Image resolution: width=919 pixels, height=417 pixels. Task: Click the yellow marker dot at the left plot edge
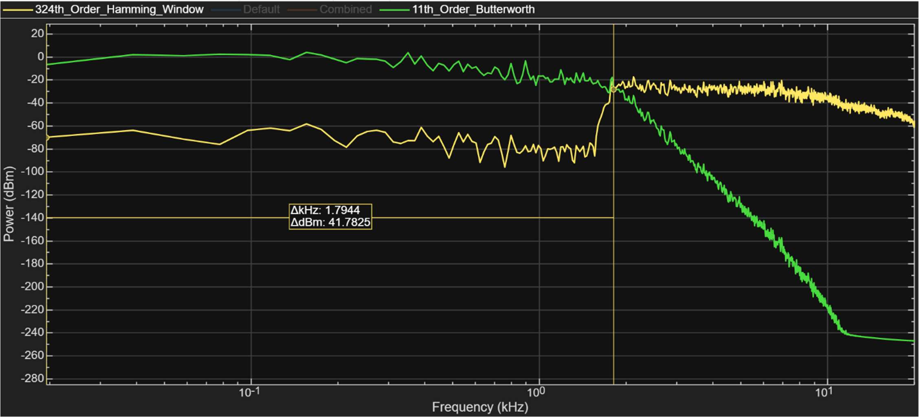pos(47,138)
